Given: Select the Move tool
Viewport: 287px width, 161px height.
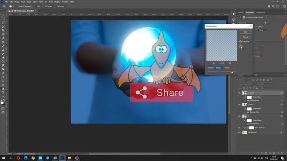Looking at the screenshot, I should click(3, 15).
